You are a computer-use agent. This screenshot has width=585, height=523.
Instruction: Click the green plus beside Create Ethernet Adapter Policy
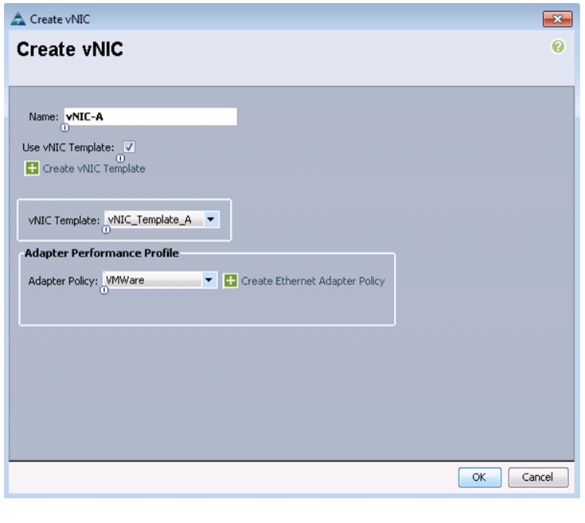tap(230, 280)
